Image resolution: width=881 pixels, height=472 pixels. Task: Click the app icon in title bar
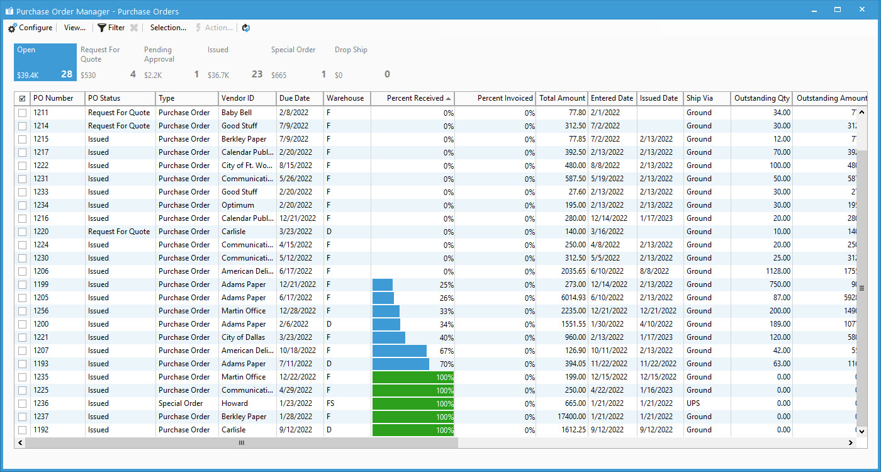pos(9,11)
